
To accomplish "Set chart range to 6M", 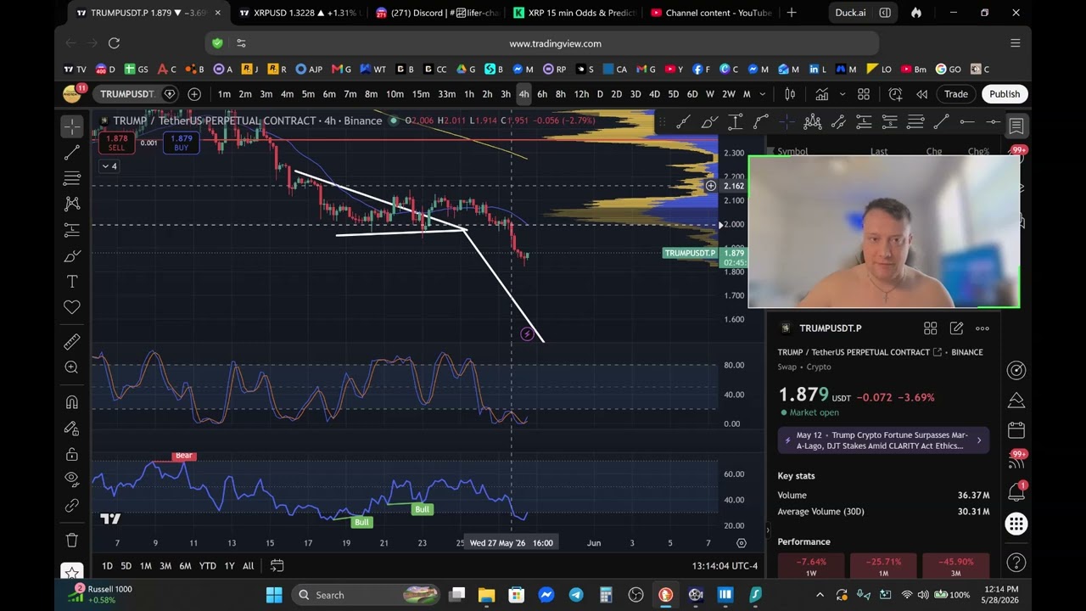I will [x=185, y=566].
